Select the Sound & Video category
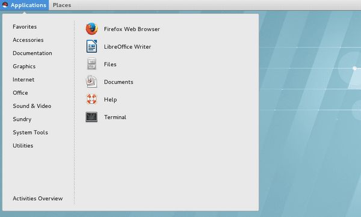Image resolution: width=361 pixels, height=217 pixels. tap(32, 106)
